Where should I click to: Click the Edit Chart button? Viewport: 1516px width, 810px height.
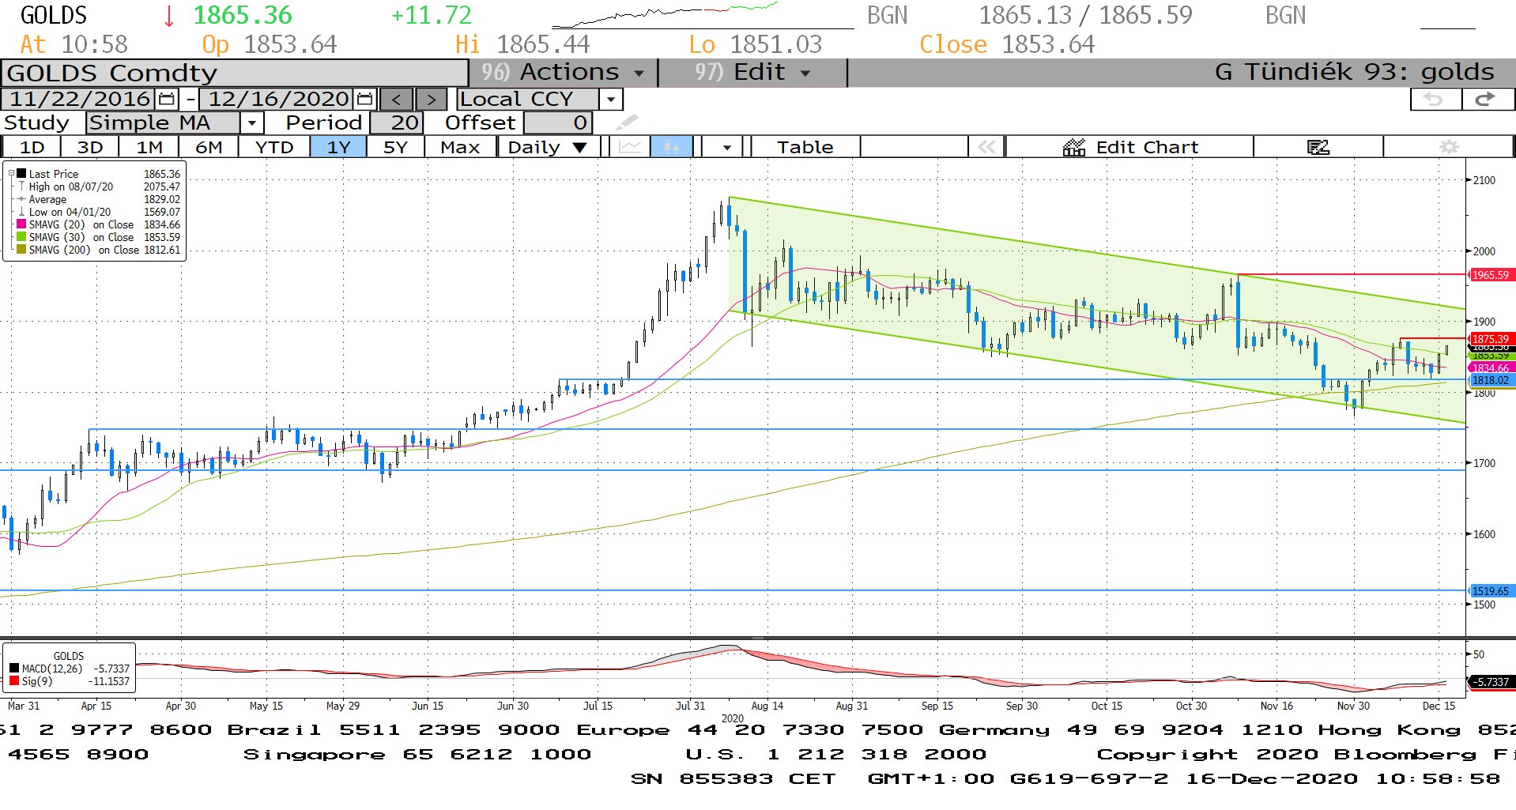[x=1129, y=147]
